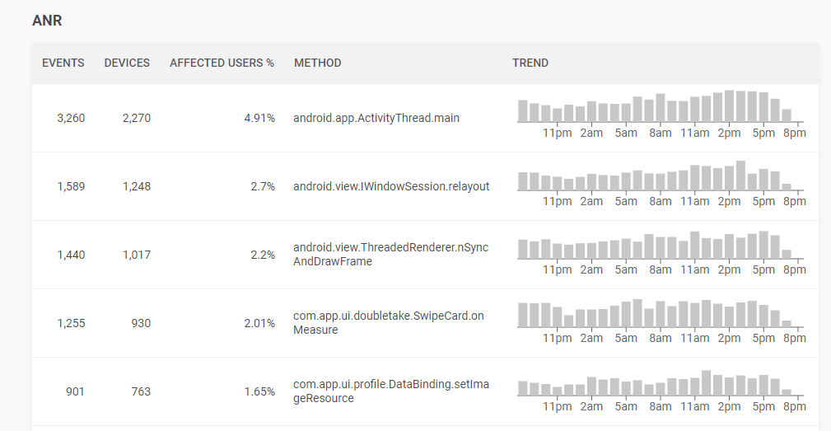
Task: Select the 2,270 devices value
Action: 137,118
